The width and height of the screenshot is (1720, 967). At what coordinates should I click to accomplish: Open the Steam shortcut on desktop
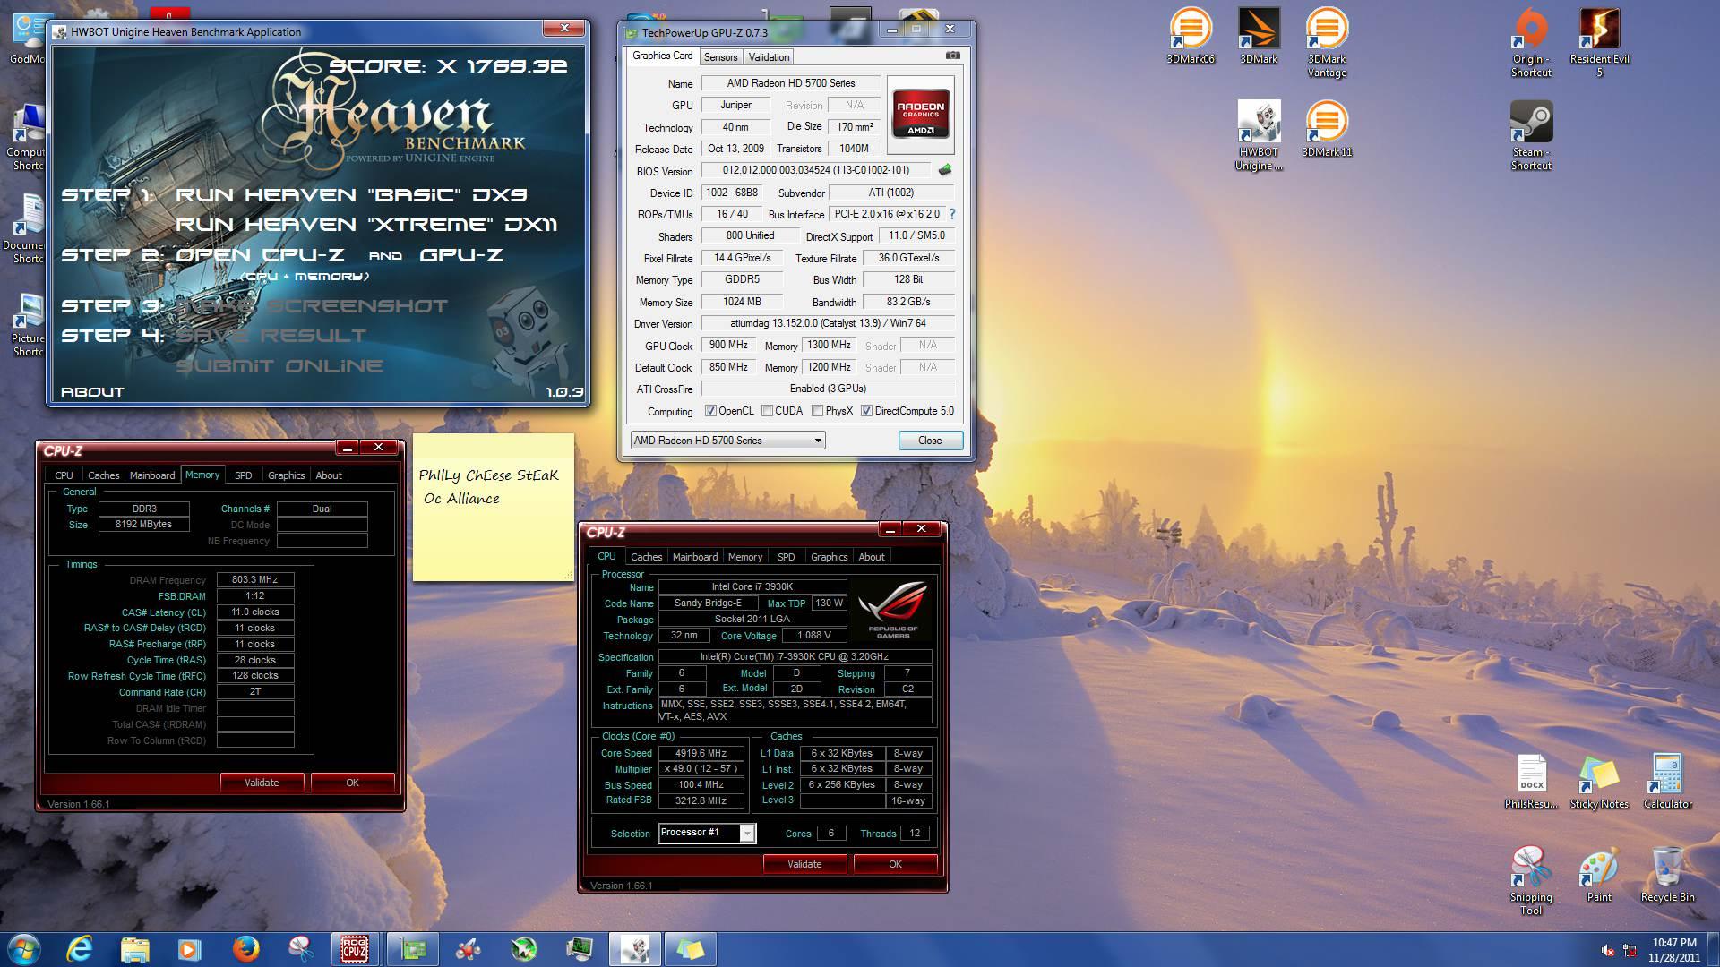coord(1531,135)
